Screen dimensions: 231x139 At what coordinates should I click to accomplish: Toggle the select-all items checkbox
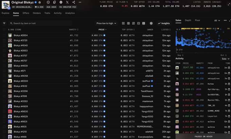4,29
